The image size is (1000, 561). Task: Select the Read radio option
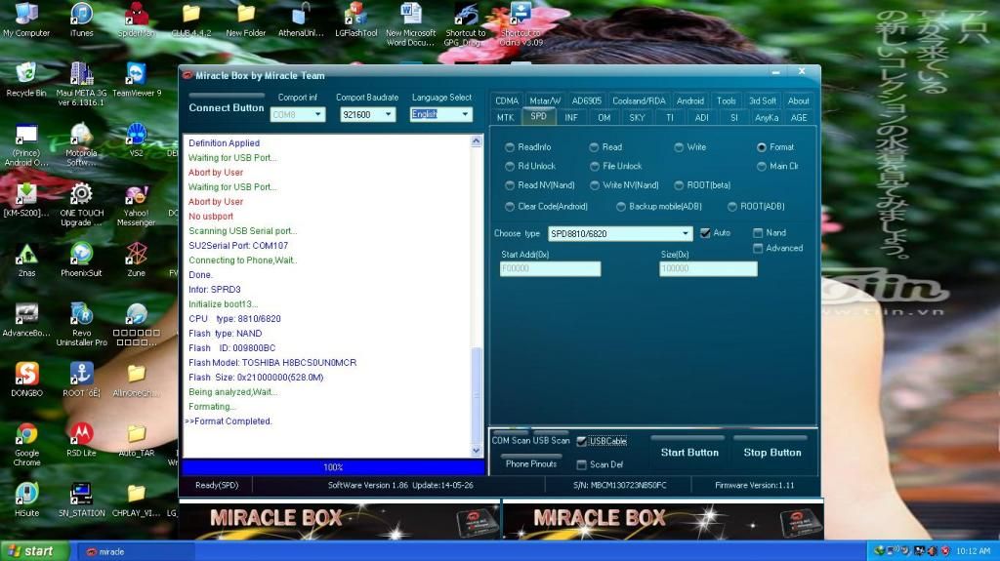click(x=594, y=147)
